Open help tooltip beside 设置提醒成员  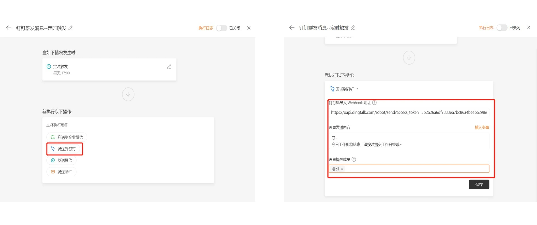coord(354,159)
